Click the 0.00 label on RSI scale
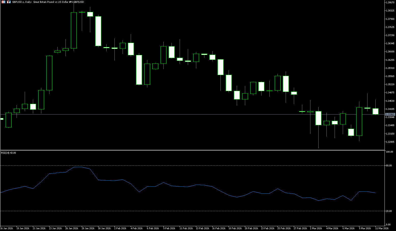 pos(388,225)
